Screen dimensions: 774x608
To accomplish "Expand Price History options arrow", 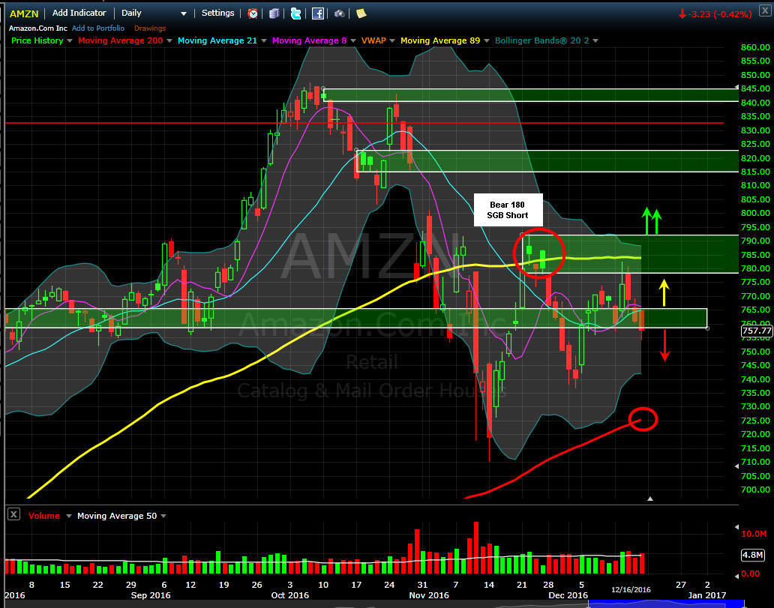I will coord(70,41).
